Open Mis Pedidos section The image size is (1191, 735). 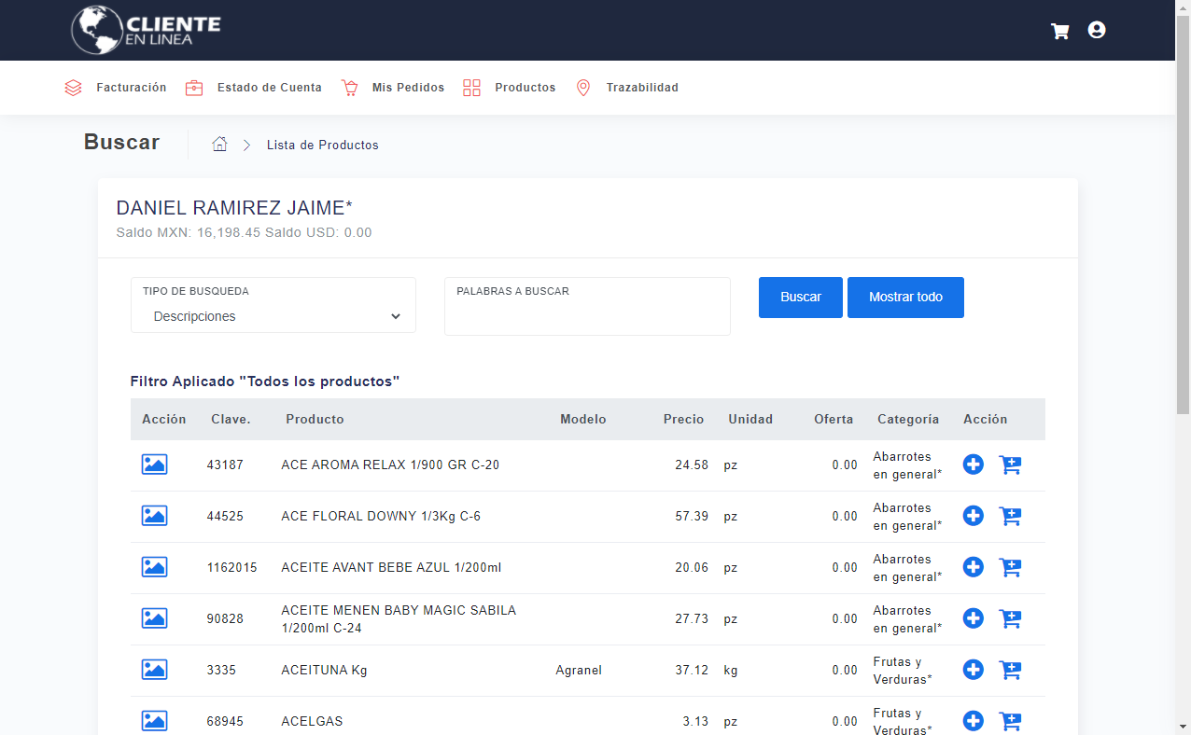pos(393,88)
